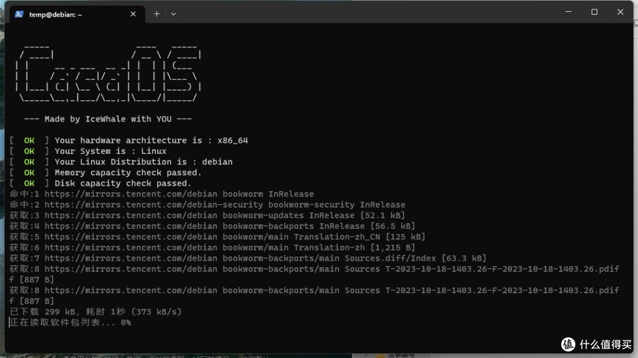Click the 'Made by IceWhale with YOU' line
Screen dimensions: 638x358
(x=107, y=119)
